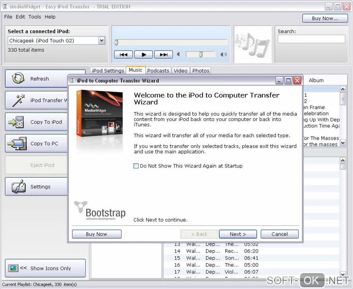This screenshot has height=289, width=353.
Task: Minimize the iPod Transfer Wizard dialog
Action: click(x=279, y=80)
